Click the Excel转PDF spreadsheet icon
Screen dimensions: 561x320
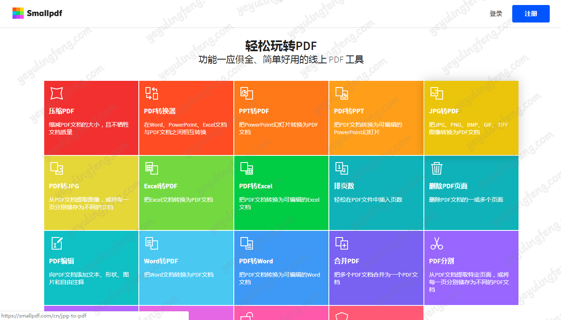[151, 168]
